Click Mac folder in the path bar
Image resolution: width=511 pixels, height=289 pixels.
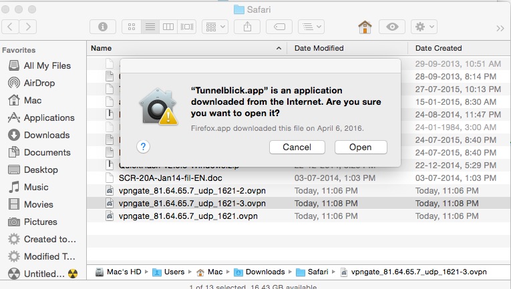pos(210,272)
